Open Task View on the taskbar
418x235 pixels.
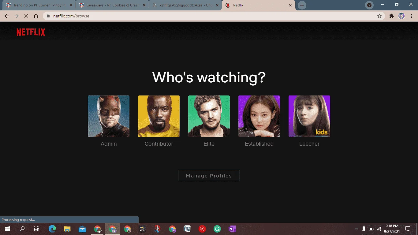click(x=37, y=229)
